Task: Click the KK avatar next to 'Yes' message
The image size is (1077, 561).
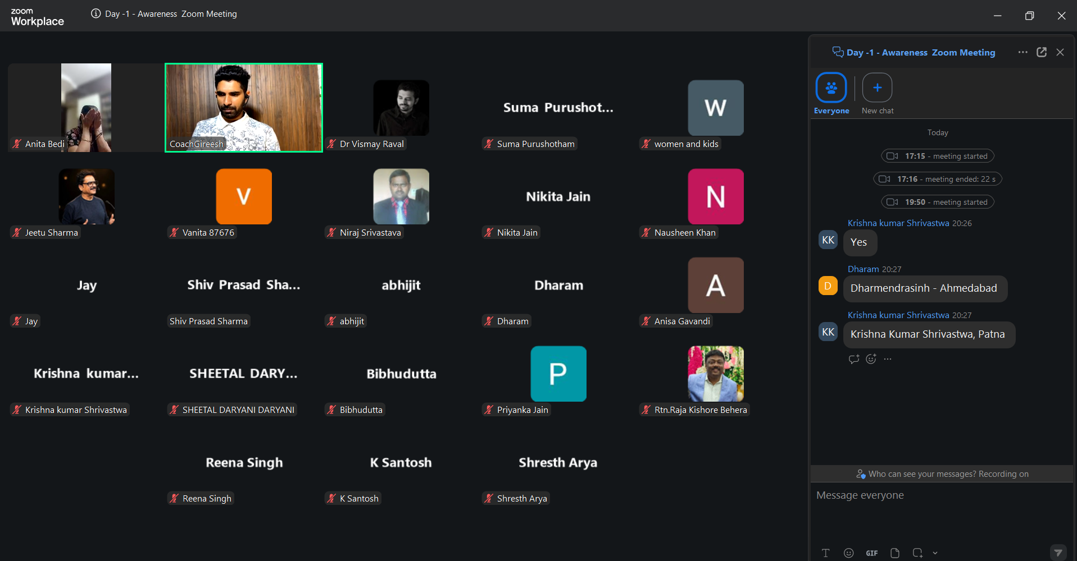Action: [828, 240]
